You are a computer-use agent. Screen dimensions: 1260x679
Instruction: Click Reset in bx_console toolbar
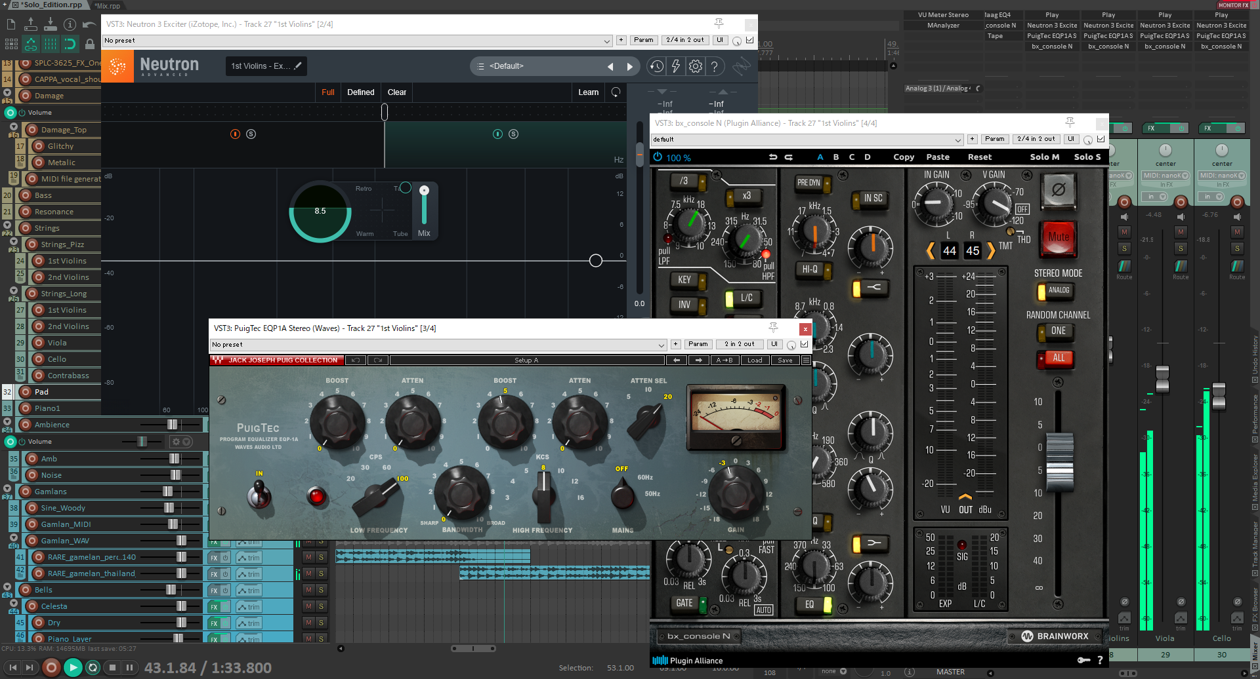pos(980,157)
